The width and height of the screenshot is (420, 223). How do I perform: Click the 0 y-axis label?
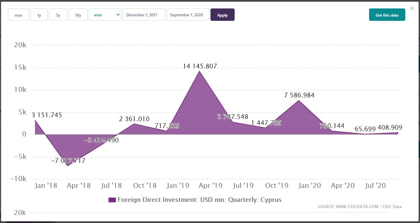click(x=24, y=134)
